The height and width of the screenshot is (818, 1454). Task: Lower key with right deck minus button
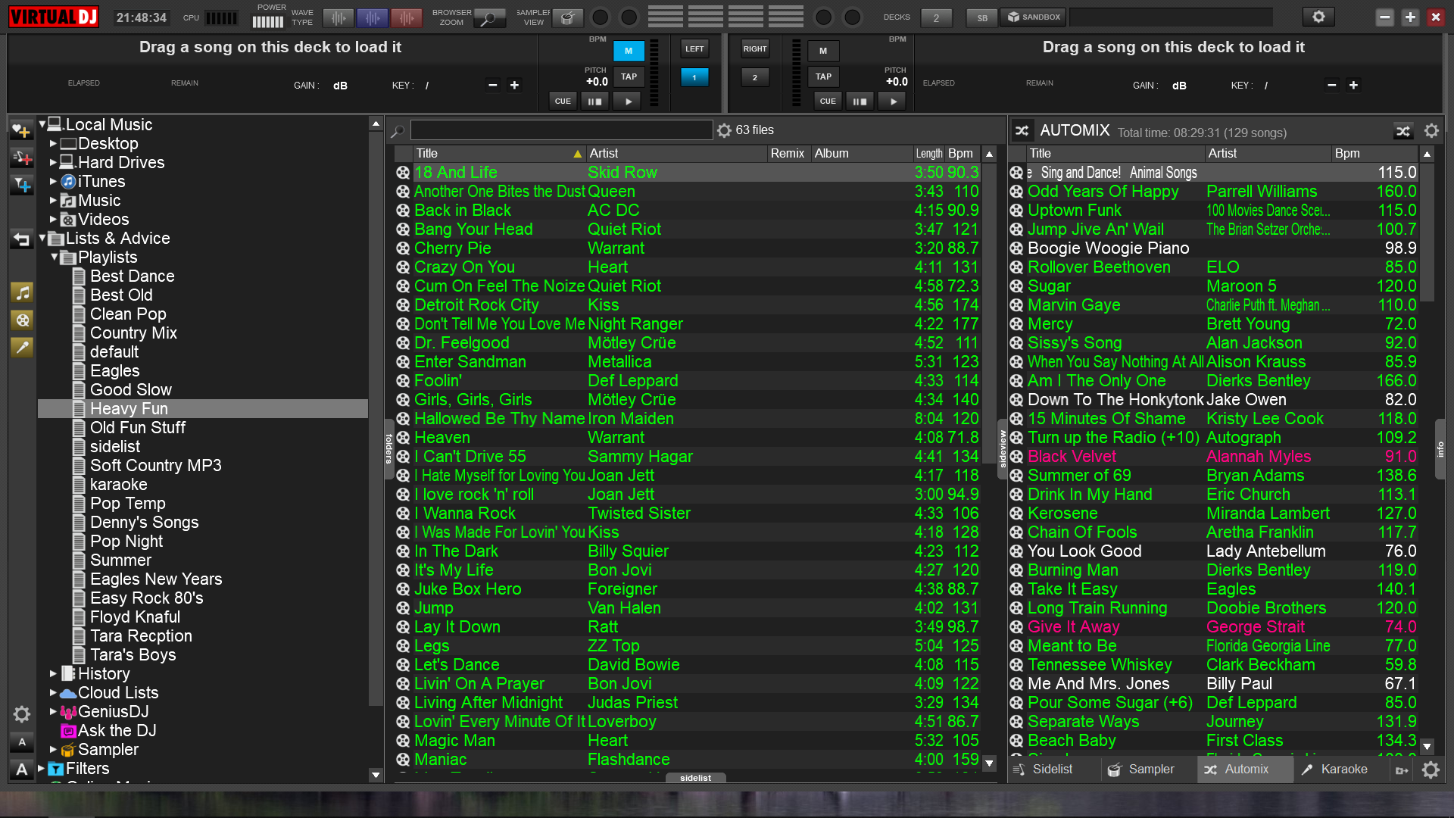[x=1332, y=85]
